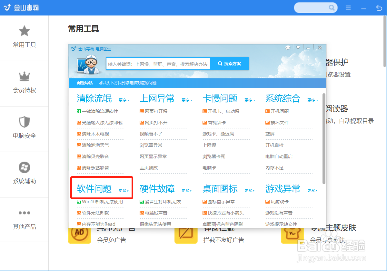Expand 更多 next to 桌面图标
This screenshot has width=387, height=271.
pyautogui.click(x=250, y=190)
